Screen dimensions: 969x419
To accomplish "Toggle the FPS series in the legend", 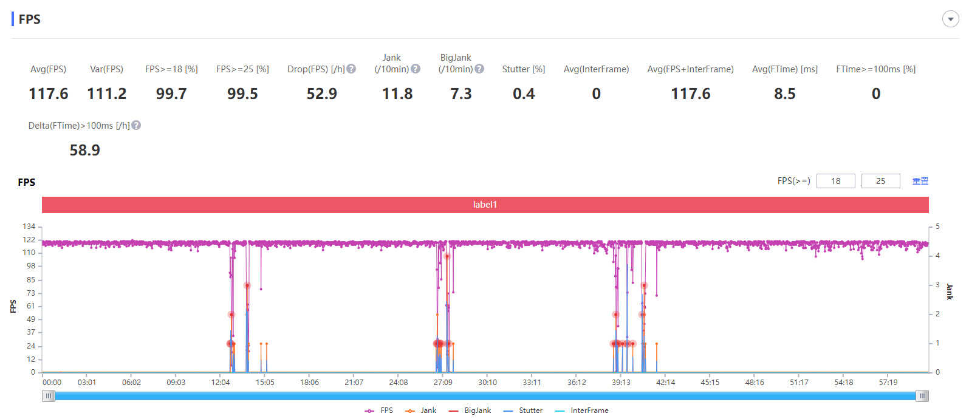I will click(x=379, y=410).
